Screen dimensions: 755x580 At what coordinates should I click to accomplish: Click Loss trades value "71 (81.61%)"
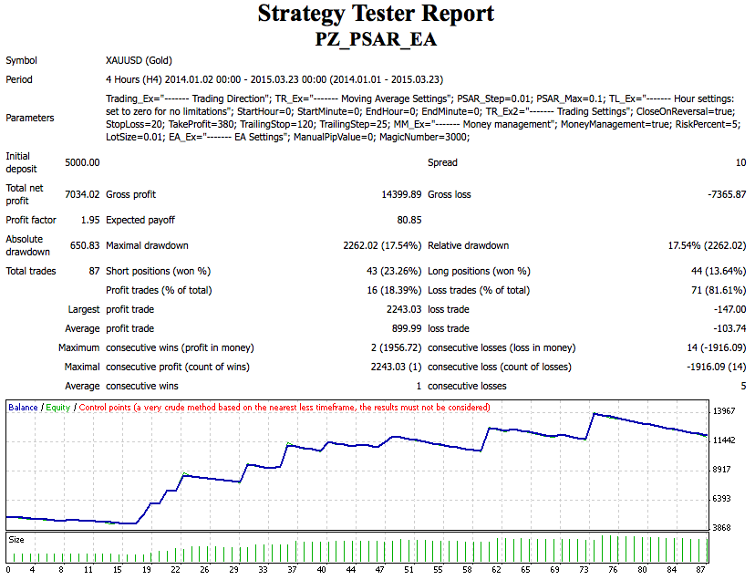pyautogui.click(x=719, y=291)
